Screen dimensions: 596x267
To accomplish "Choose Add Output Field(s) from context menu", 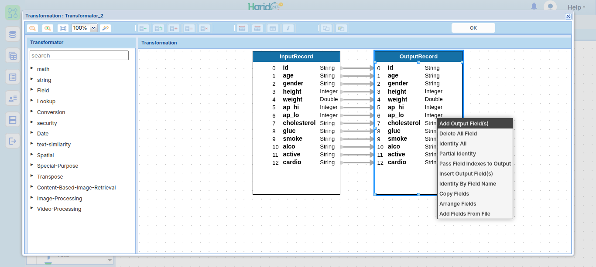I will [x=475, y=124].
